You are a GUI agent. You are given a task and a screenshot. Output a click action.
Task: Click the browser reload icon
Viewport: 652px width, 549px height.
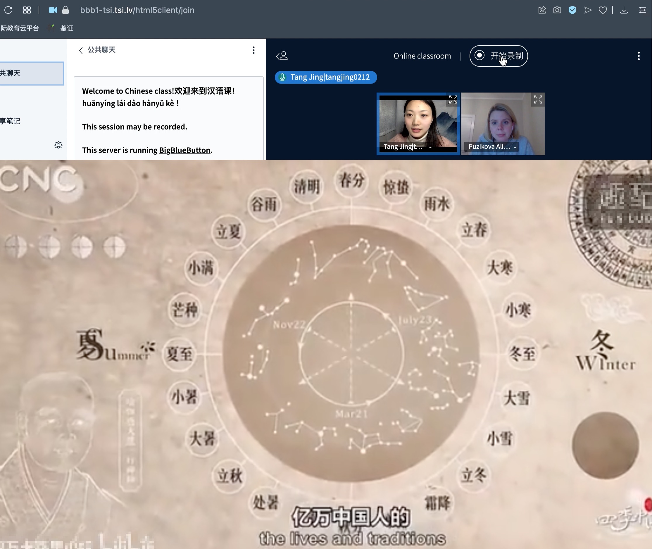pyautogui.click(x=8, y=10)
